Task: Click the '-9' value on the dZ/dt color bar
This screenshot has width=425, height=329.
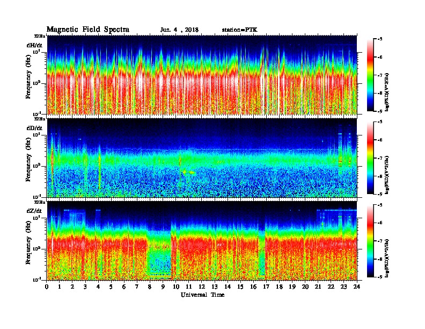Action: coord(380,277)
